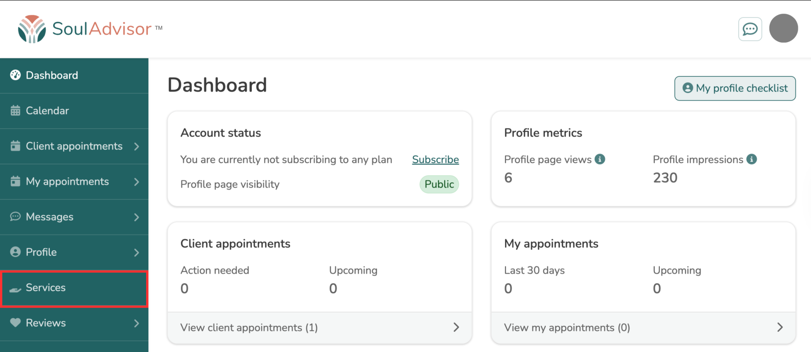Select Services in the sidebar menu
The height and width of the screenshot is (352, 811).
[x=46, y=288]
